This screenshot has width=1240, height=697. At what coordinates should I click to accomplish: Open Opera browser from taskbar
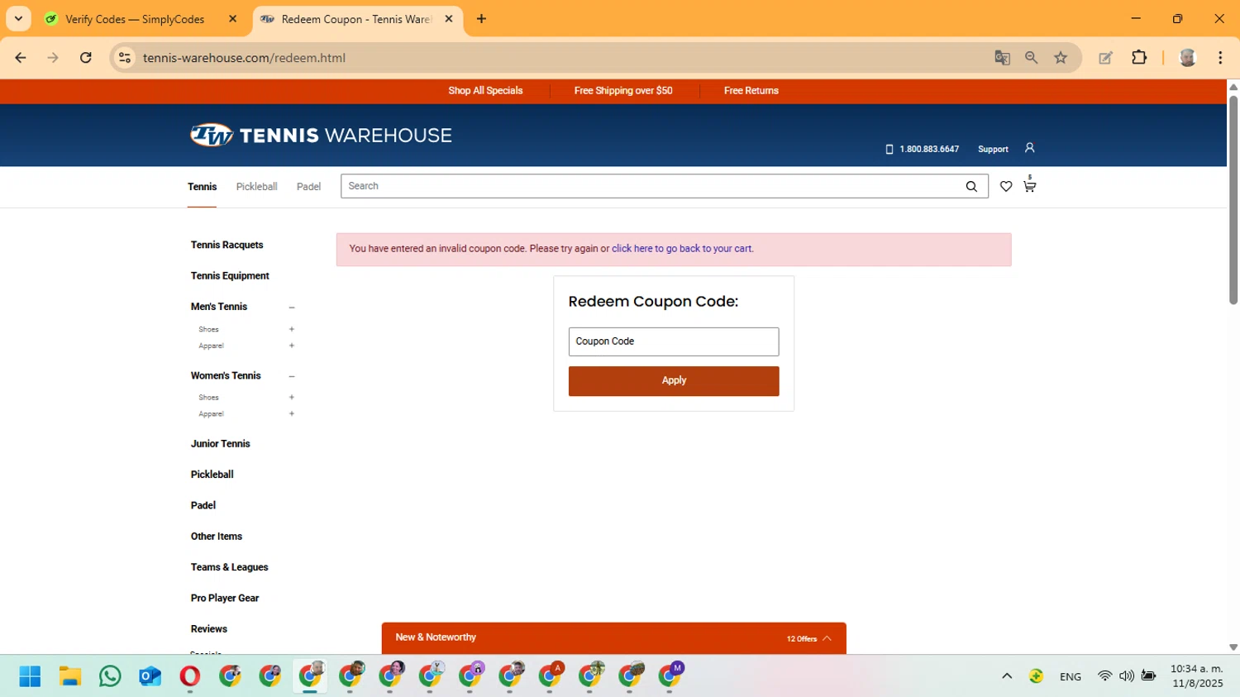pyautogui.click(x=190, y=676)
